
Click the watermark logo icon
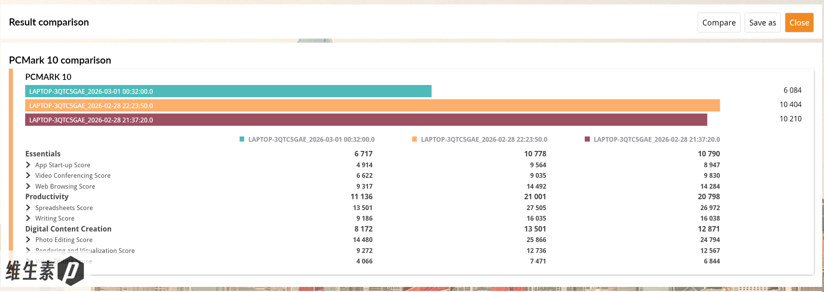[71, 271]
